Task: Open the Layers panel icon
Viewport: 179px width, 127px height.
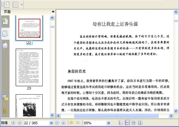Action: tap(5, 46)
